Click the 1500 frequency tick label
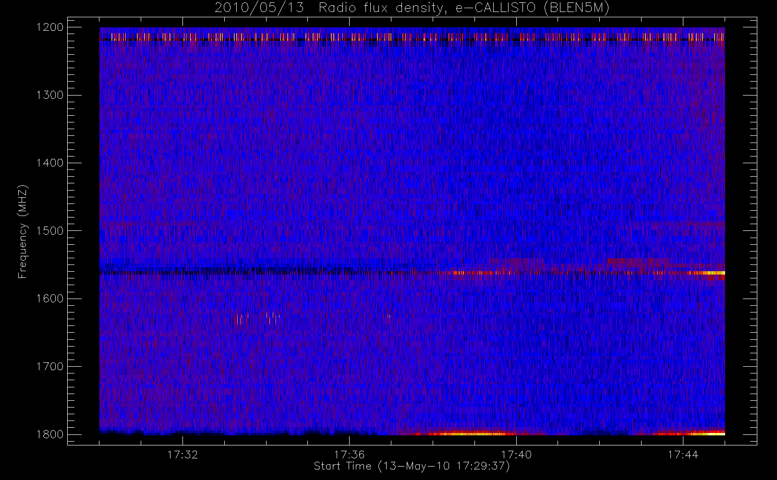Image resolution: width=777 pixels, height=480 pixels. (x=50, y=231)
